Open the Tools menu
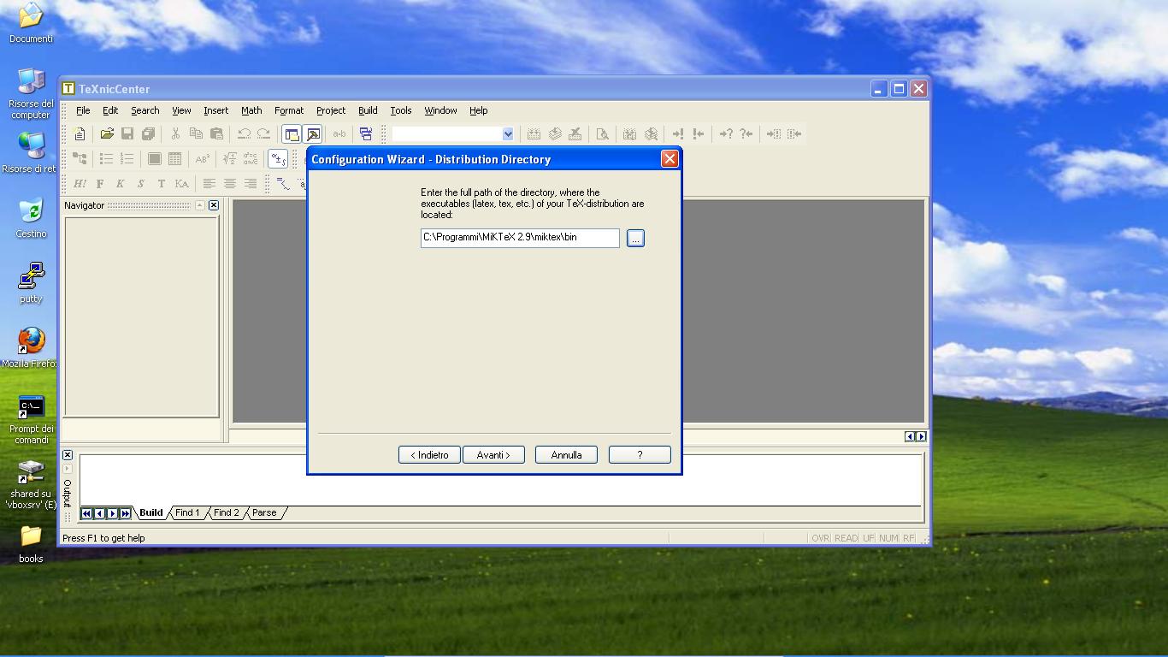 pos(401,110)
